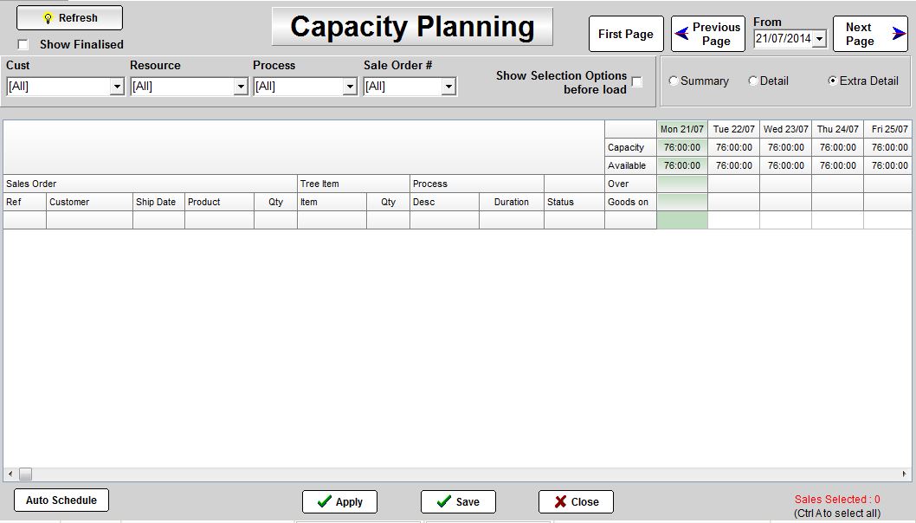Tick Show Selection Options before load

tap(637, 82)
